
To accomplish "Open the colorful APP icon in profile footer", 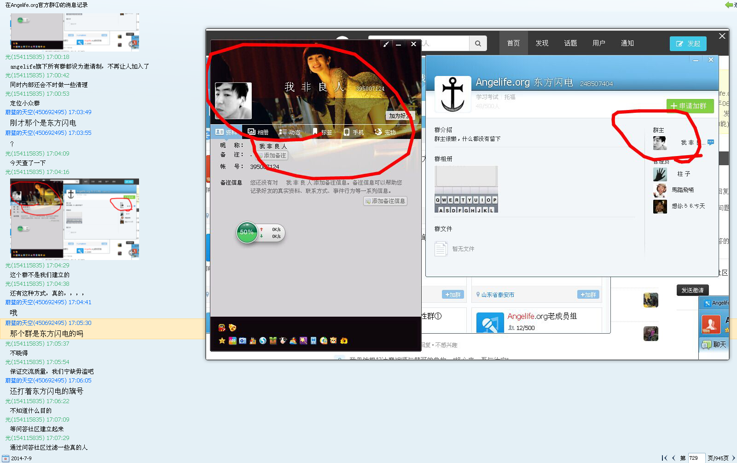I will click(x=232, y=341).
